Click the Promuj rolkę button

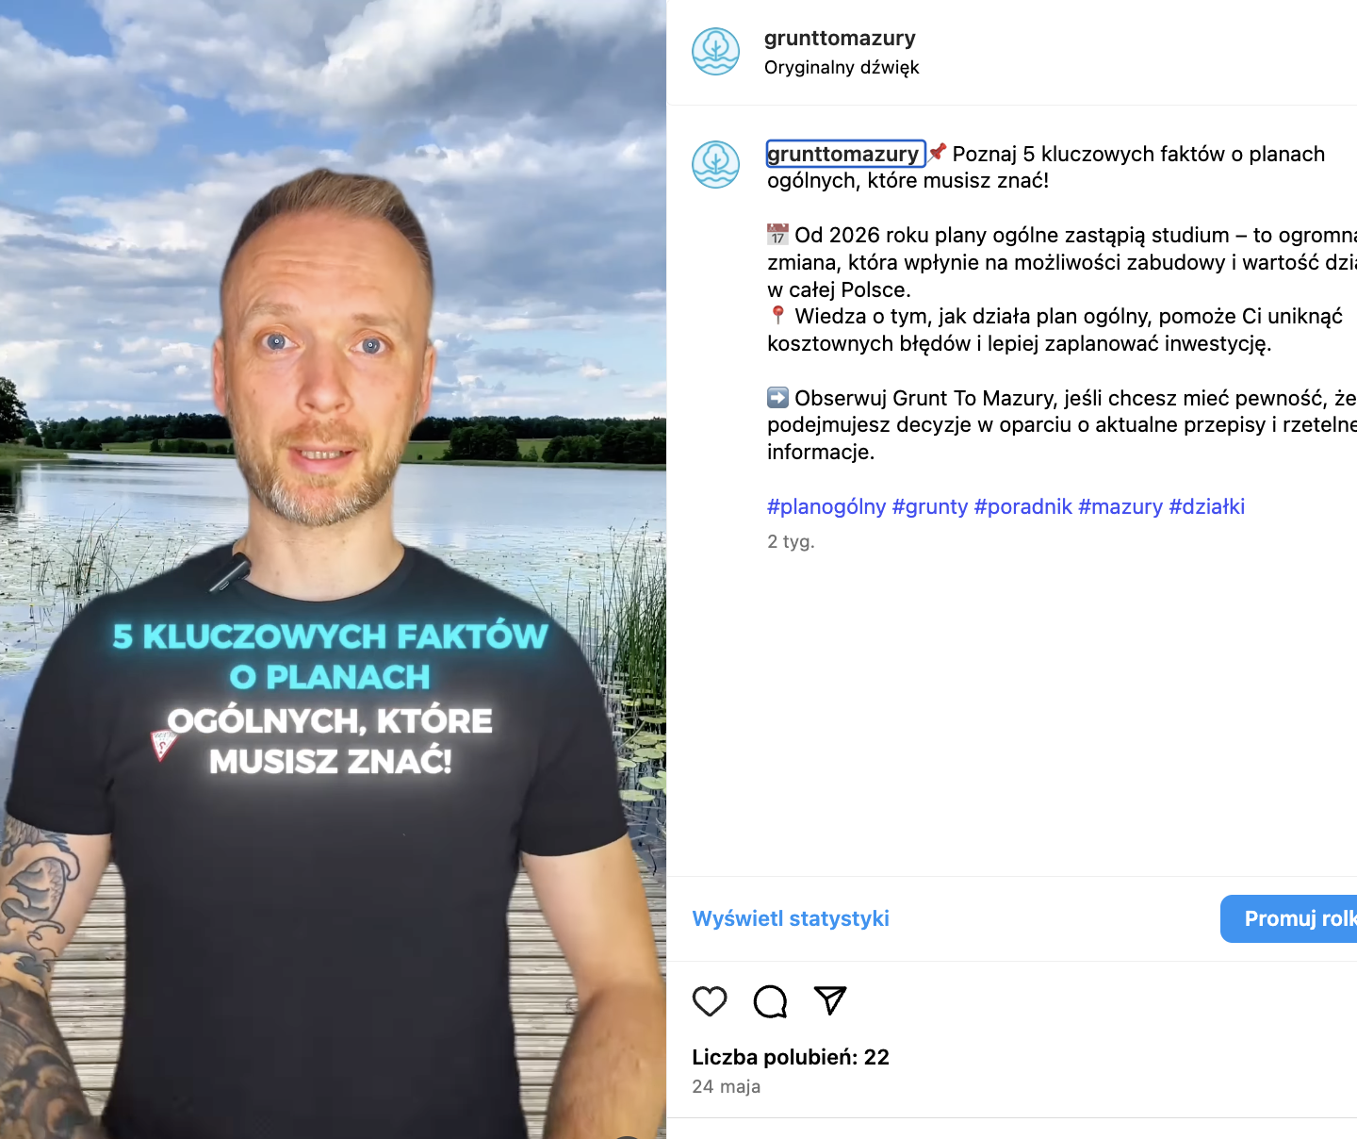click(x=1289, y=918)
